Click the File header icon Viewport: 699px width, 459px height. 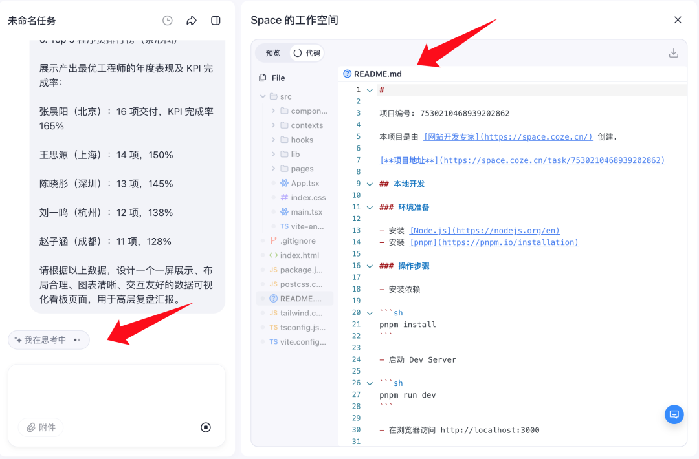click(263, 78)
